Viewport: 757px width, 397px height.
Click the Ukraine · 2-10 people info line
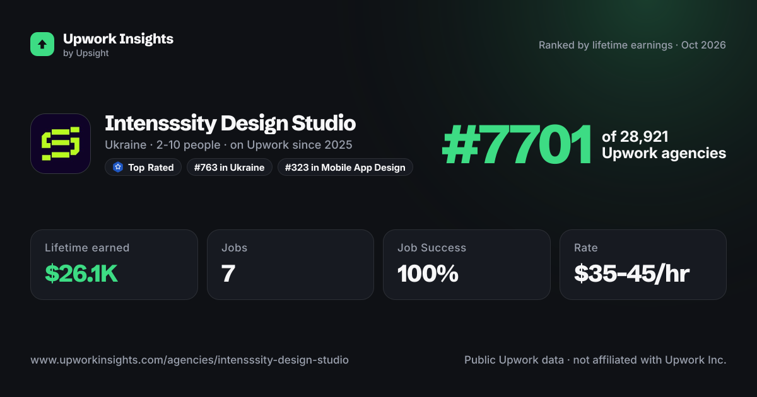[x=228, y=145]
